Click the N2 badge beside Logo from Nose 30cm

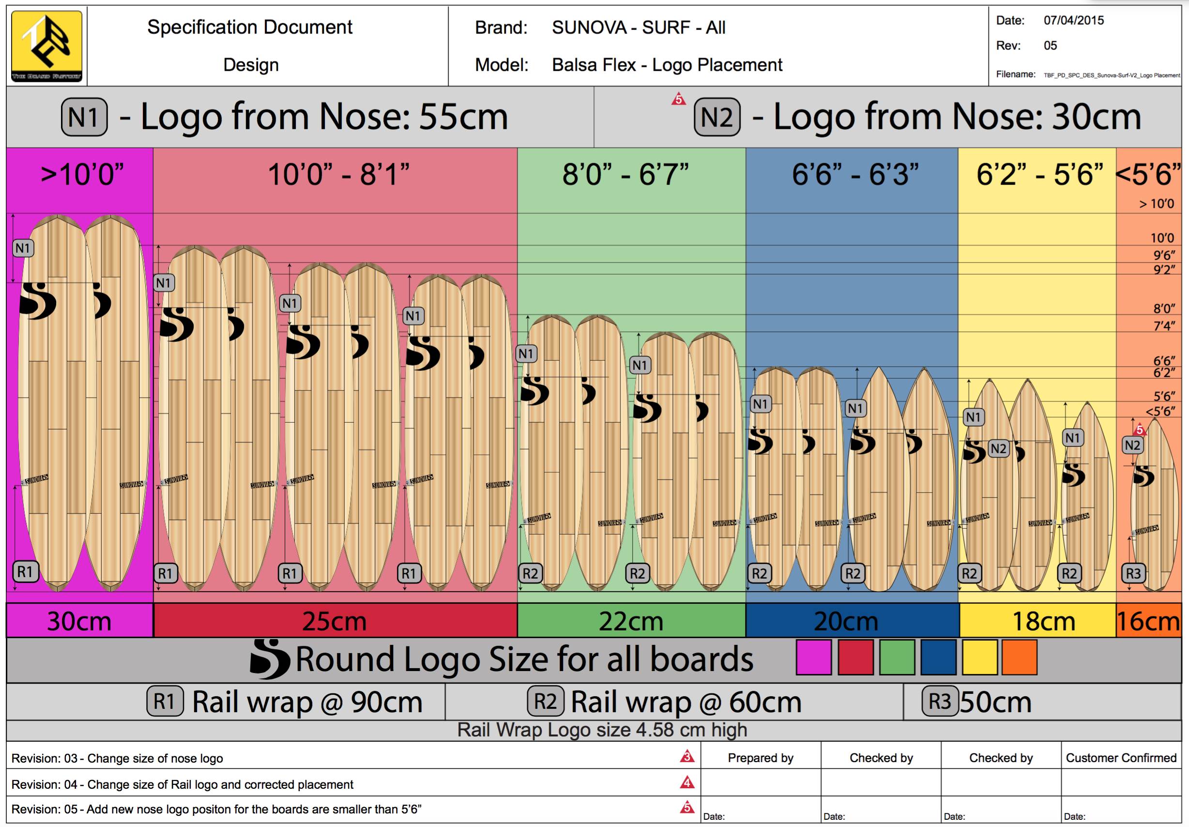(x=716, y=118)
